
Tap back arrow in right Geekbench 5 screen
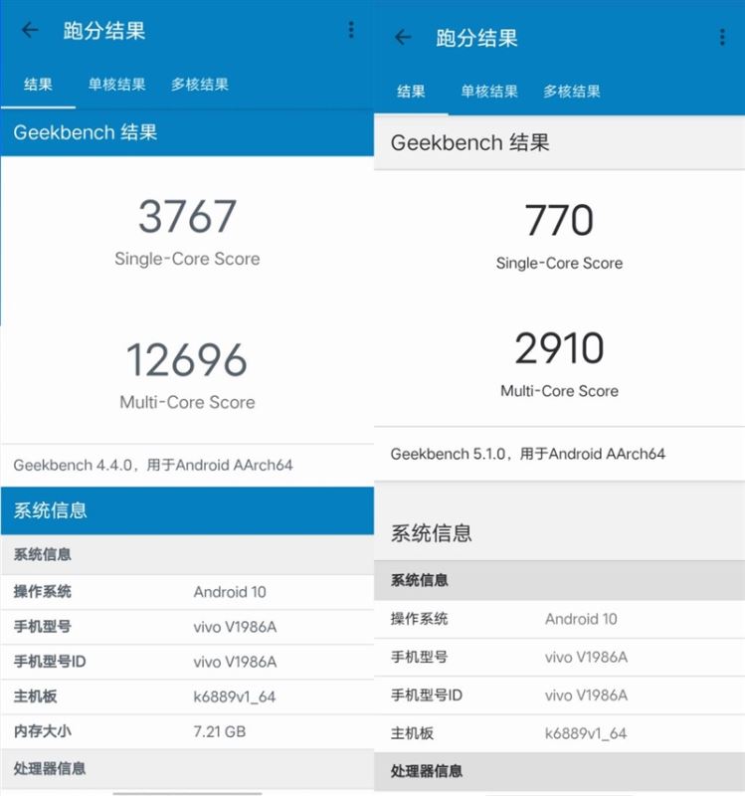403,37
